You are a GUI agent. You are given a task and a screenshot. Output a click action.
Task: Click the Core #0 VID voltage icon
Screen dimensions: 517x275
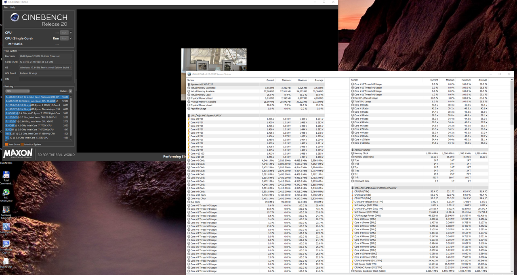189,119
